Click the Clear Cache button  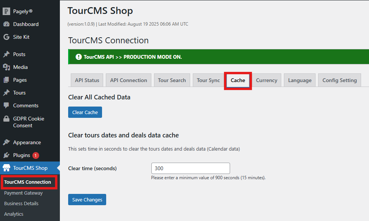click(x=85, y=112)
